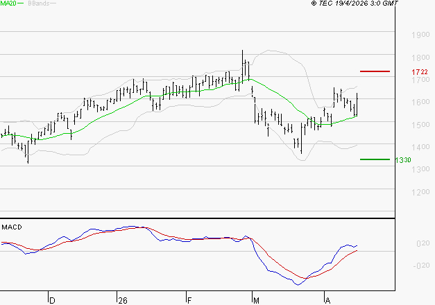
Task: Click the MACD panel title
Action: pyautogui.click(x=11, y=227)
